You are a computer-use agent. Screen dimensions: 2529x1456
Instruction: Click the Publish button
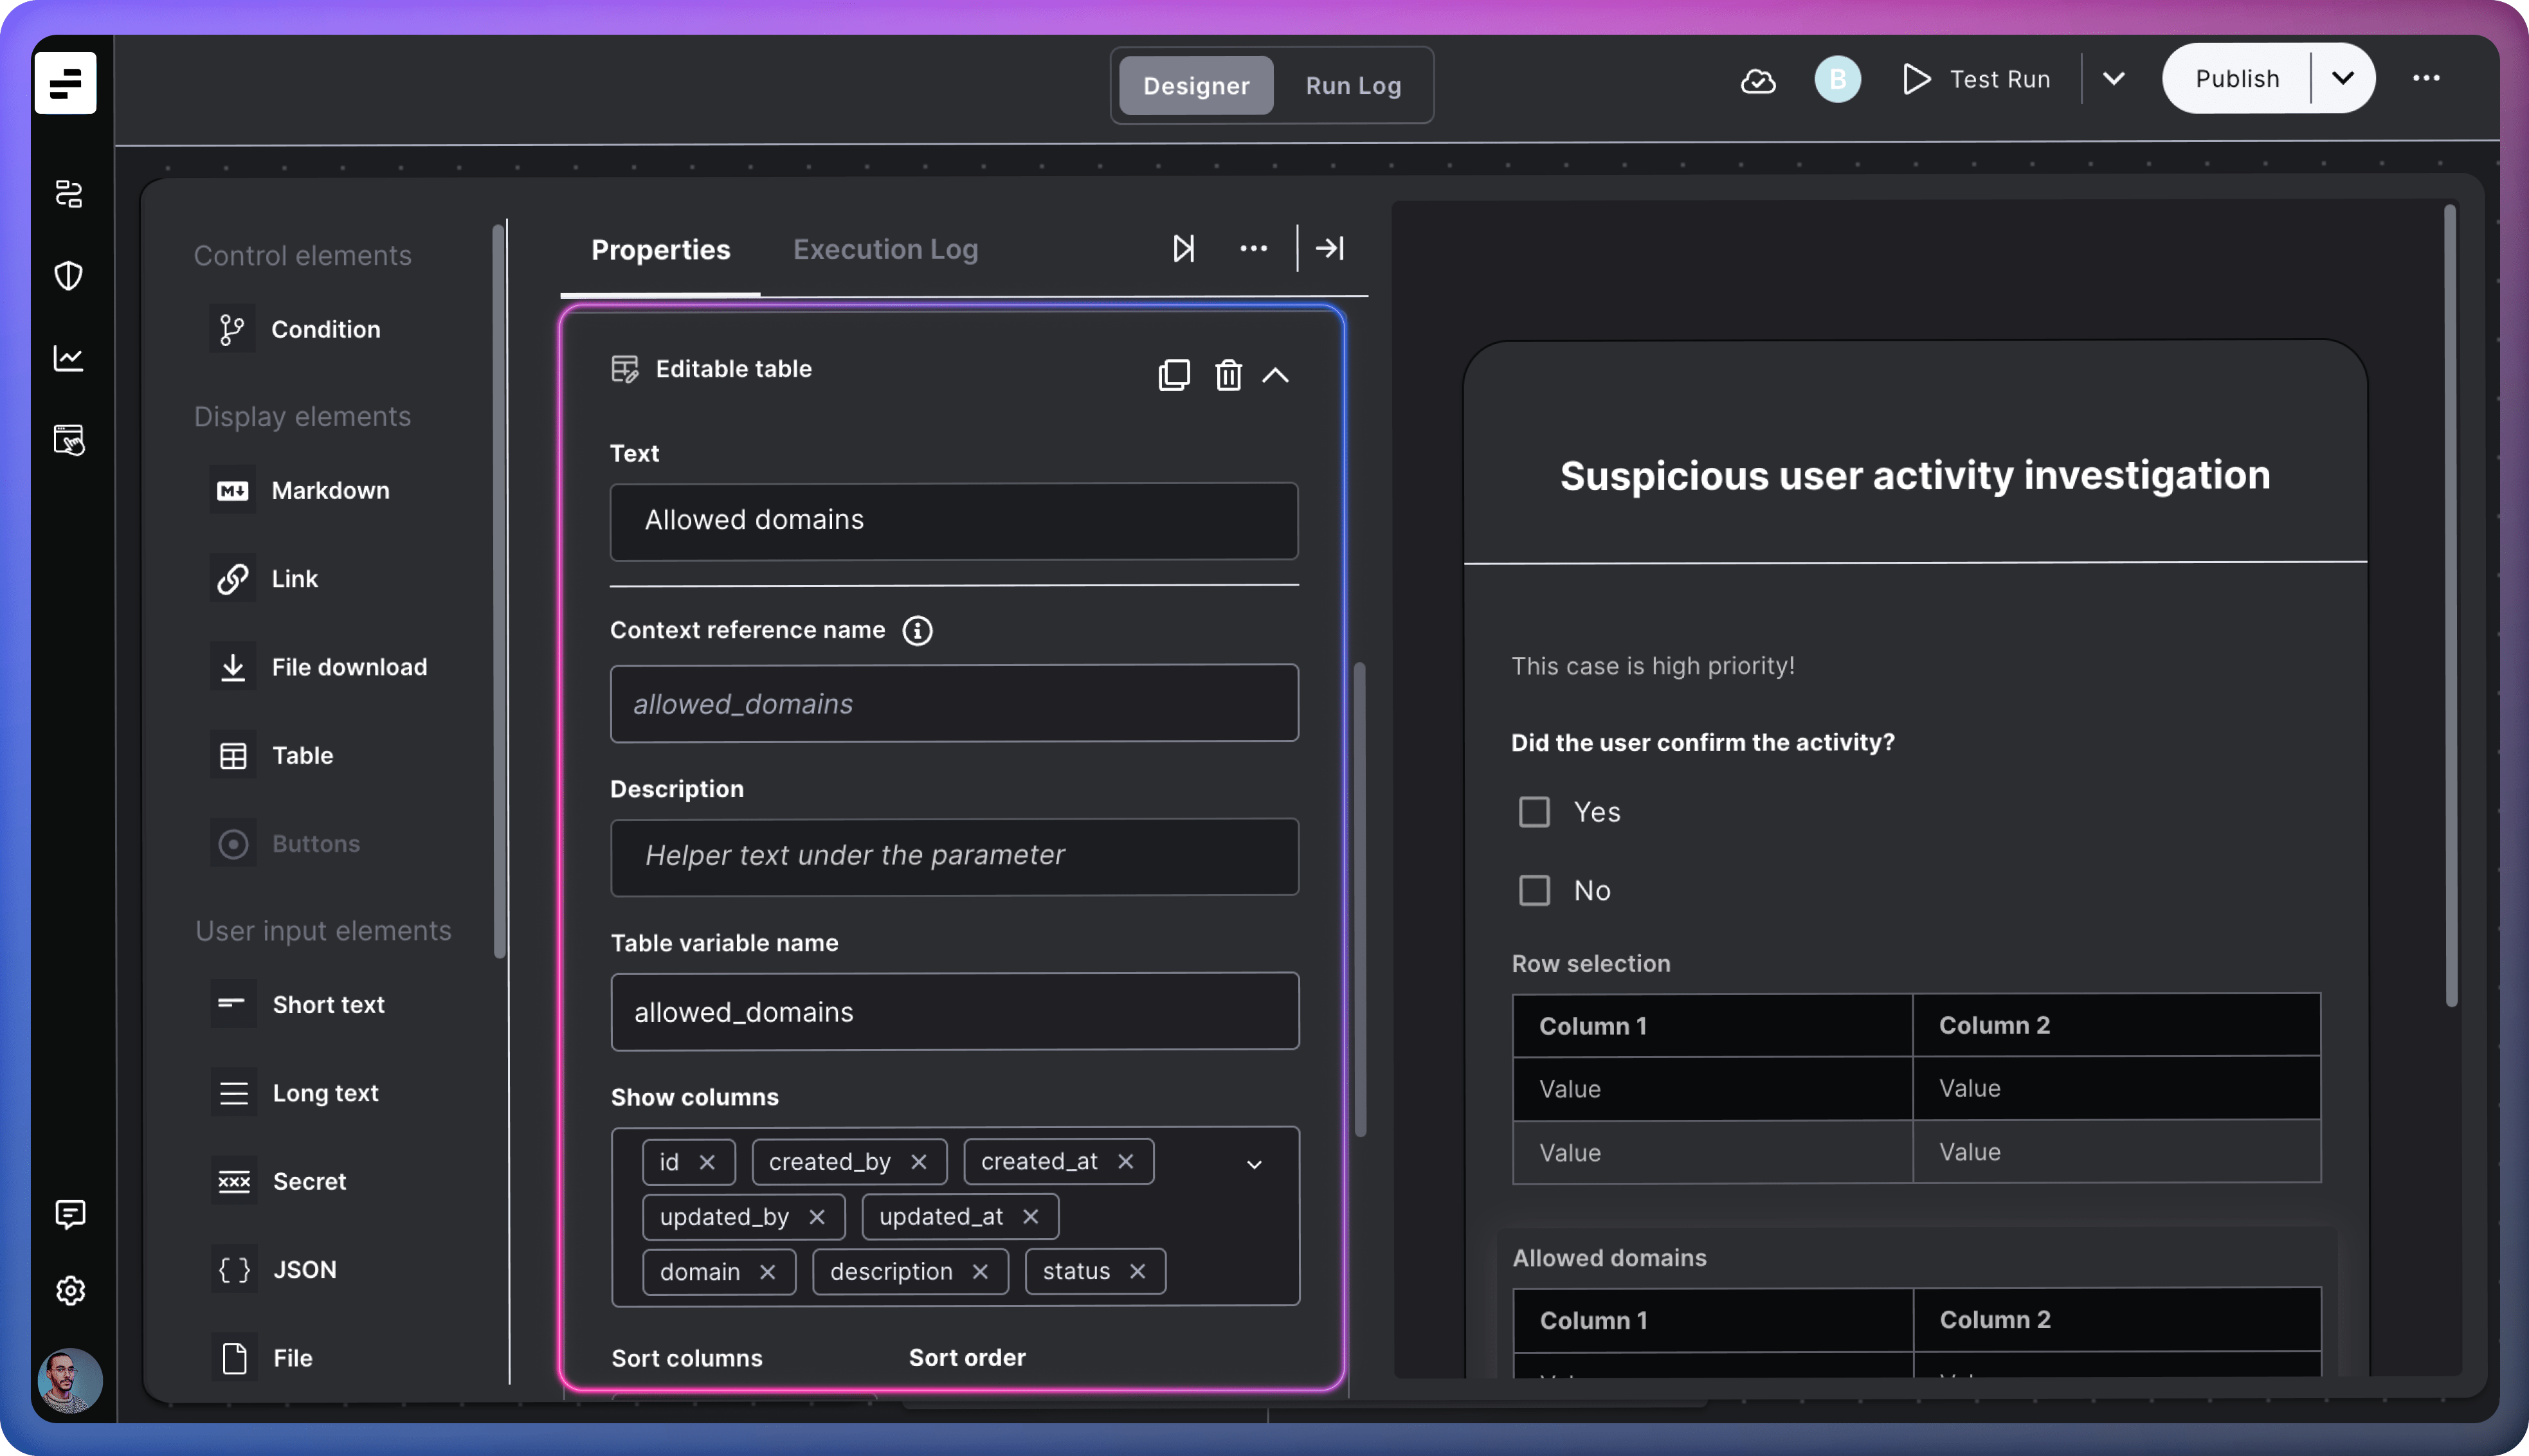(2236, 78)
